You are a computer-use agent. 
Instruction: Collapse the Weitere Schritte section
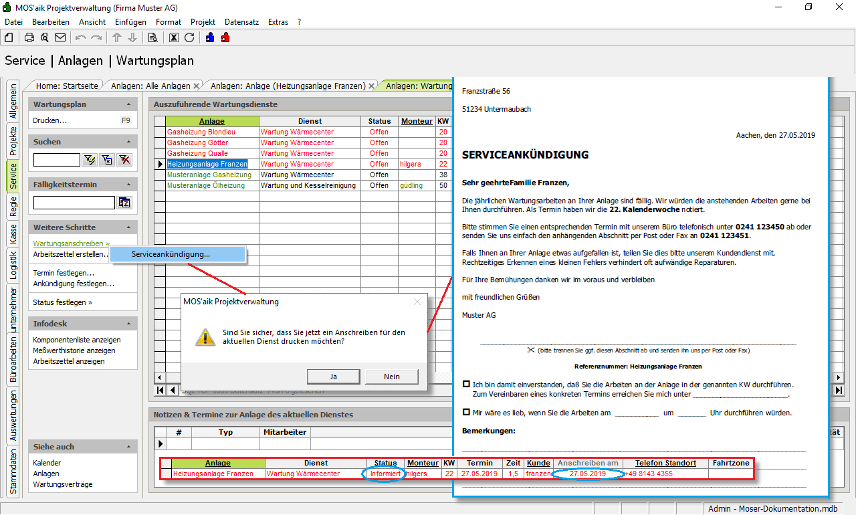[x=128, y=227]
